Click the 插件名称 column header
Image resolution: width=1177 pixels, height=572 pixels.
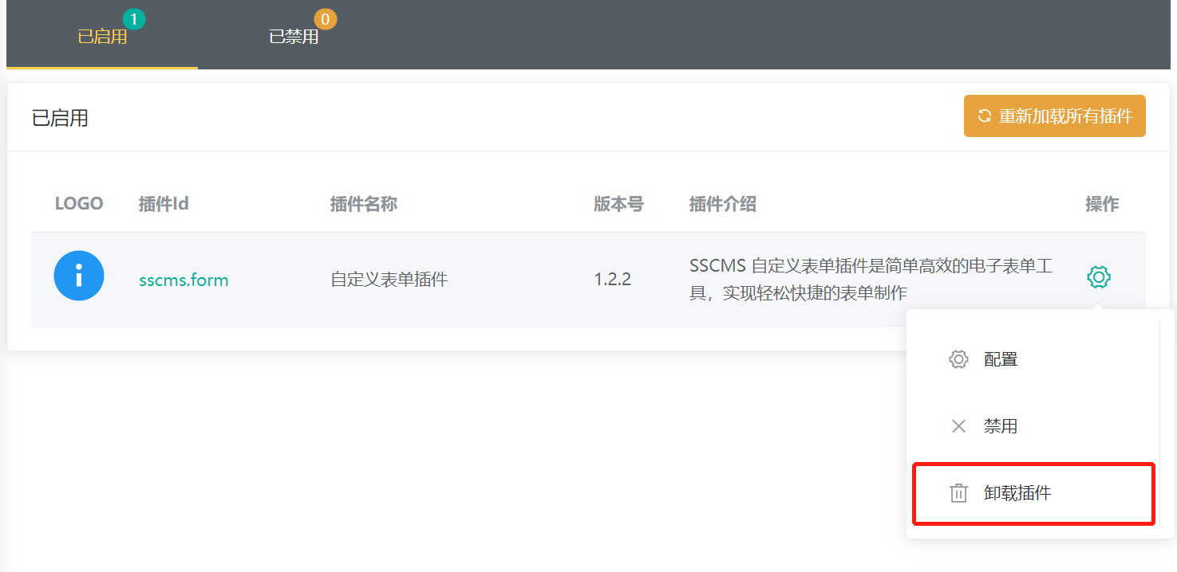364,204
